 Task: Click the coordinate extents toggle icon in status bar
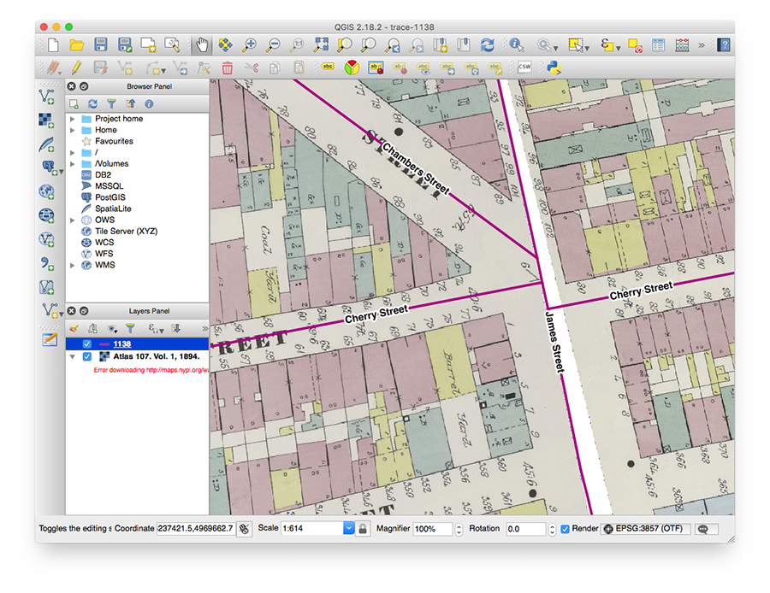click(244, 529)
